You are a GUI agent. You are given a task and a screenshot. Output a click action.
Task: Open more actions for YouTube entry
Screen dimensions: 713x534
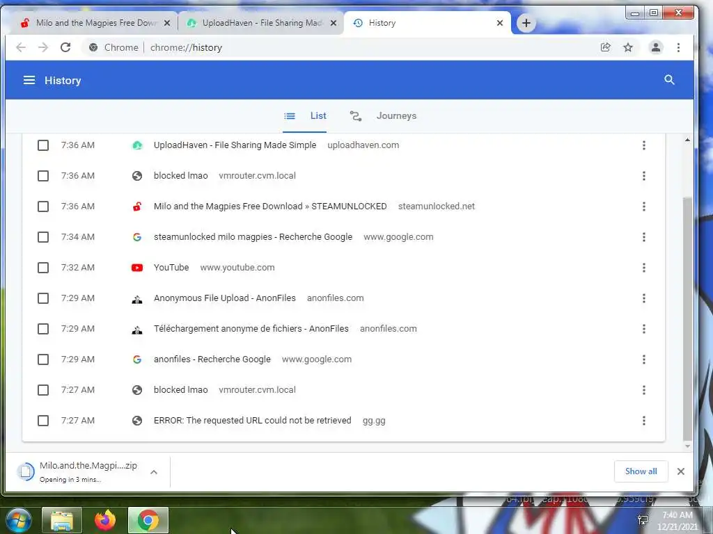click(x=644, y=268)
